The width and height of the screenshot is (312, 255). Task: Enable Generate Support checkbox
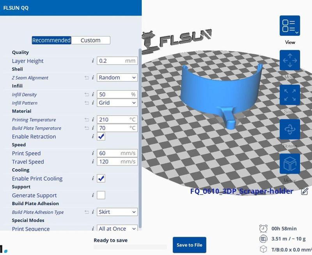click(101, 195)
